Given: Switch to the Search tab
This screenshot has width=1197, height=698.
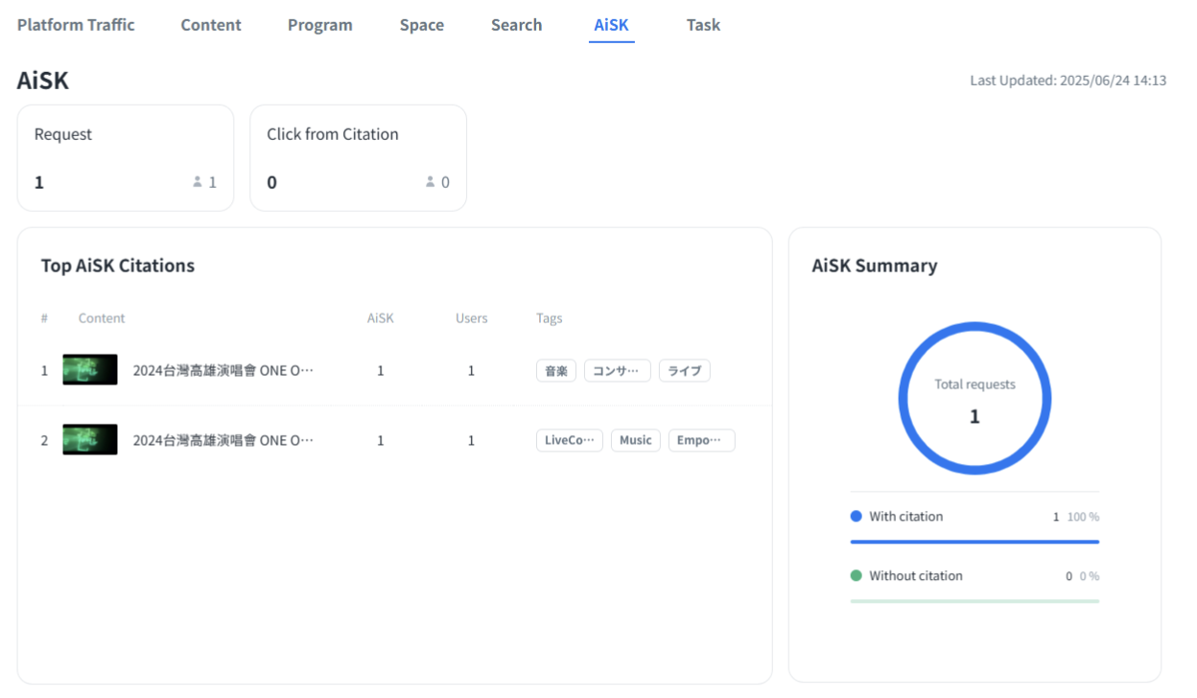Looking at the screenshot, I should 516,25.
